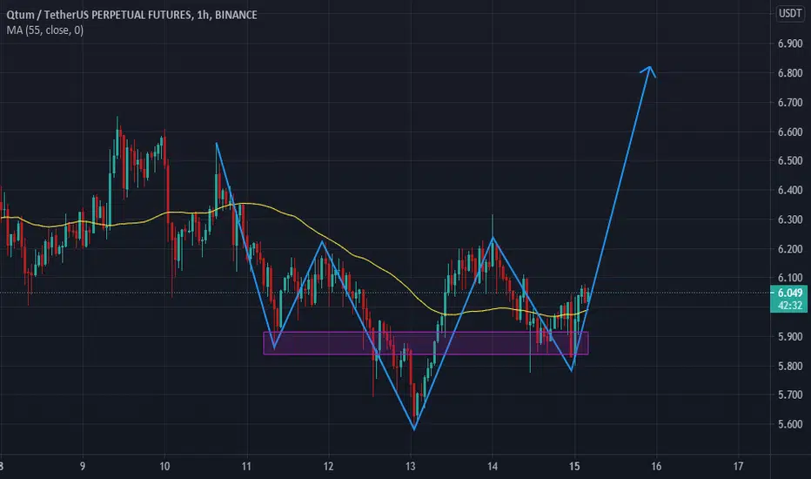Click the 5.900 price axis label
The height and width of the screenshot is (479, 811).
pos(790,336)
